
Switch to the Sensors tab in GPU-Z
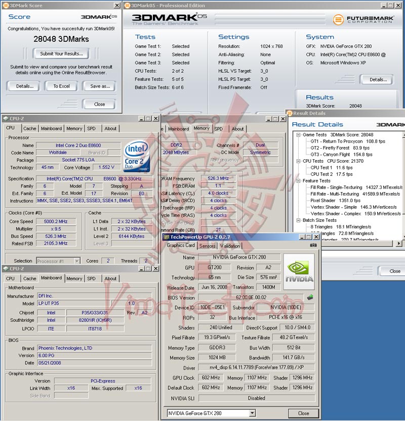[x=208, y=246]
